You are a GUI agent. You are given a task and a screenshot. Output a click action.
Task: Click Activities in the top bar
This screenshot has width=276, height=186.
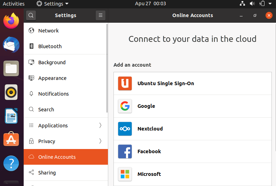pyautogui.click(x=14, y=4)
